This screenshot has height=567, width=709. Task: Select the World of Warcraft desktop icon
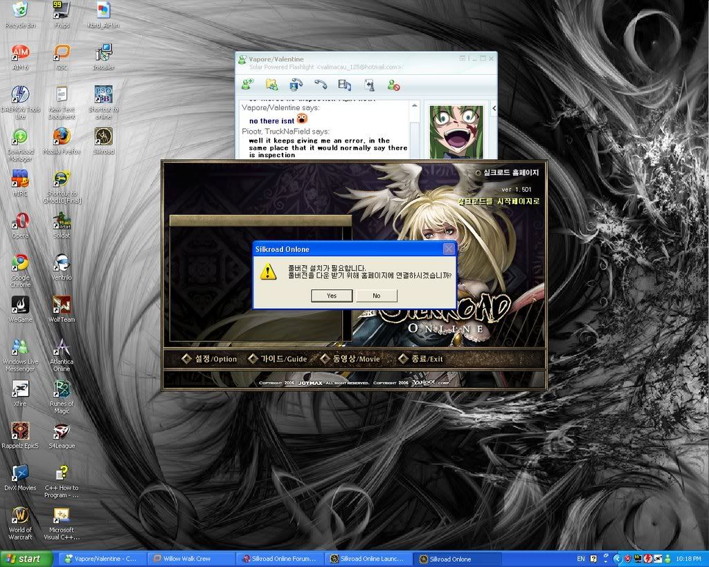[x=20, y=523]
